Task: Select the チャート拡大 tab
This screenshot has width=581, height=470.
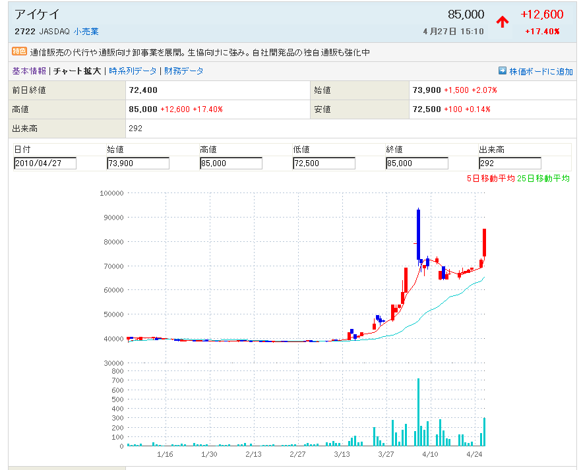Action: [77, 71]
